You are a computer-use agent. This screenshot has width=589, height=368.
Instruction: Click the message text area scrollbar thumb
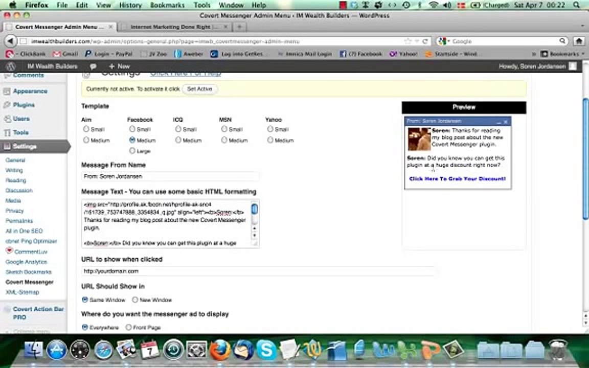coord(254,209)
